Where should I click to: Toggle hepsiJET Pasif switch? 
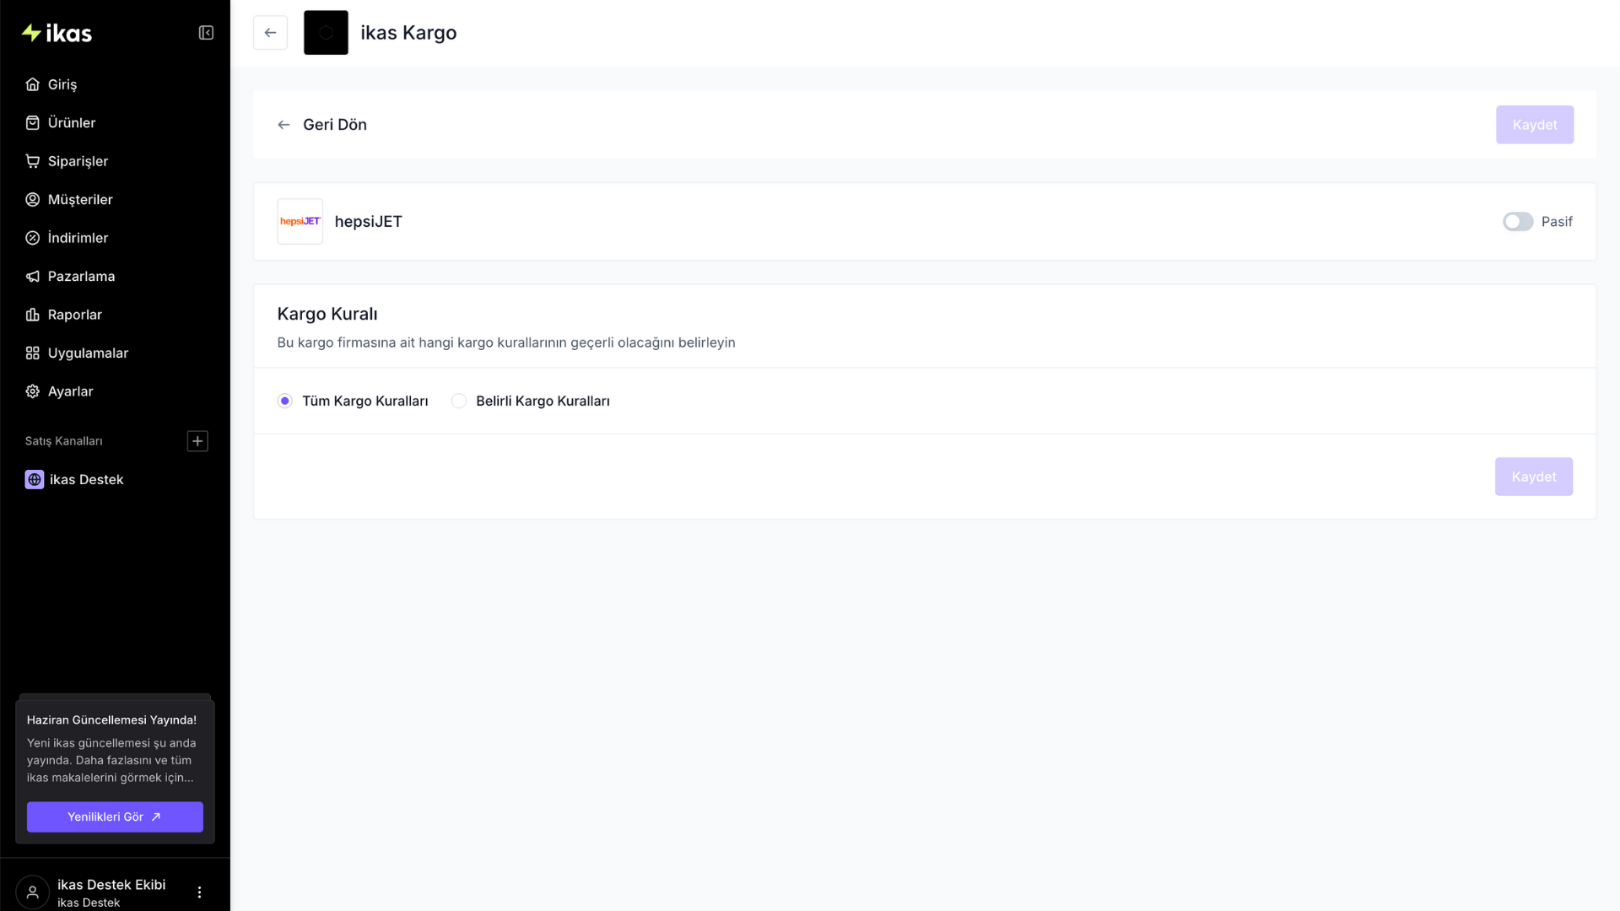(1517, 222)
